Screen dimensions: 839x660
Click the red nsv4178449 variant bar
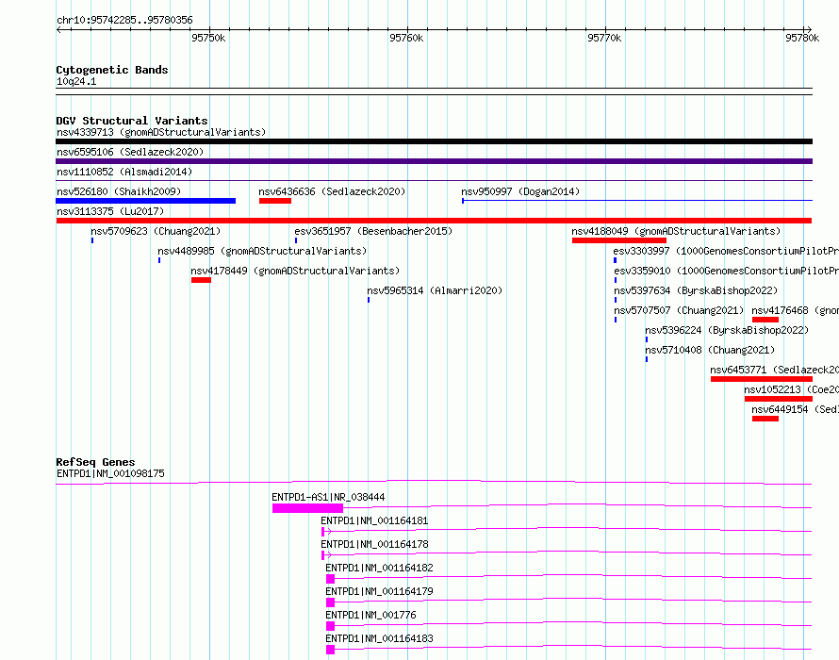201,280
